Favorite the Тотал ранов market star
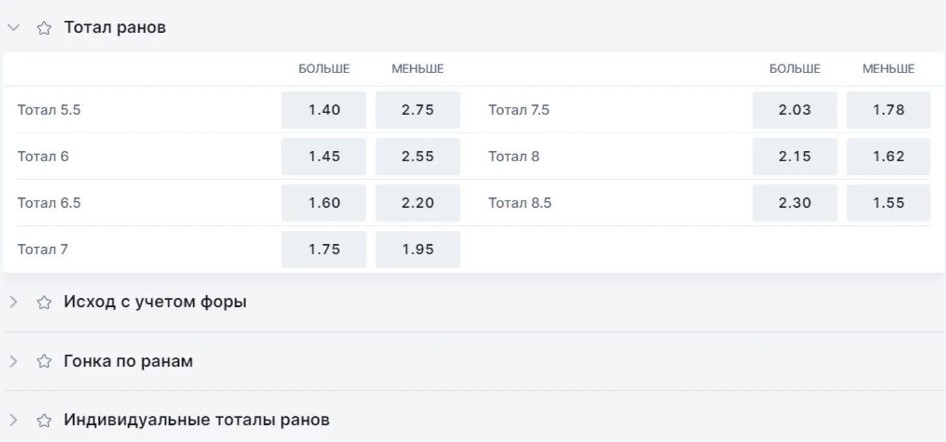 (x=44, y=28)
